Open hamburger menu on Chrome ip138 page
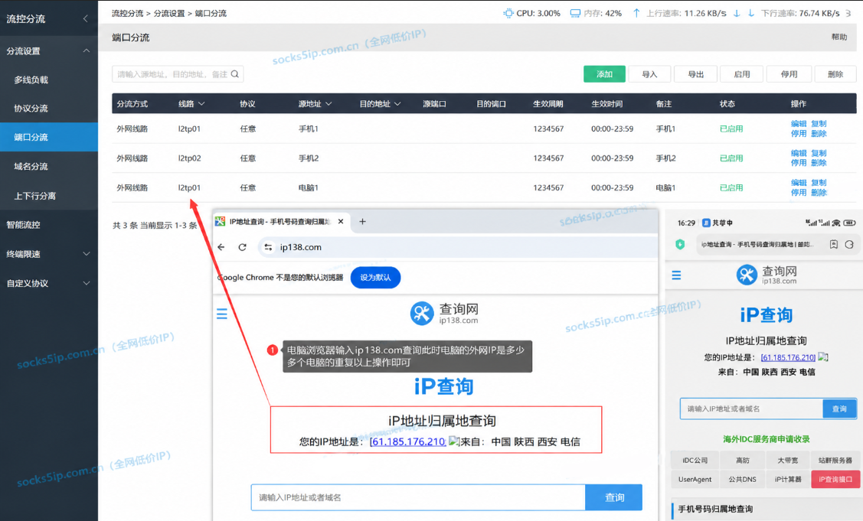The width and height of the screenshot is (863, 521). 222,314
